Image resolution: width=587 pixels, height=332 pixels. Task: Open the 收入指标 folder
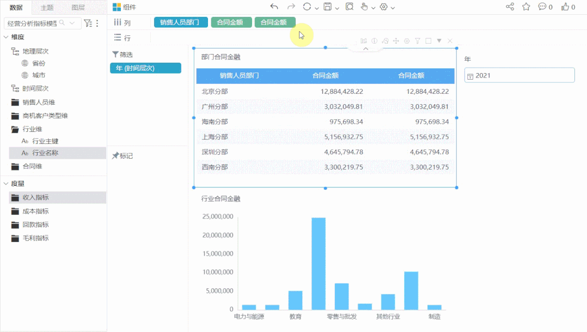35,197
